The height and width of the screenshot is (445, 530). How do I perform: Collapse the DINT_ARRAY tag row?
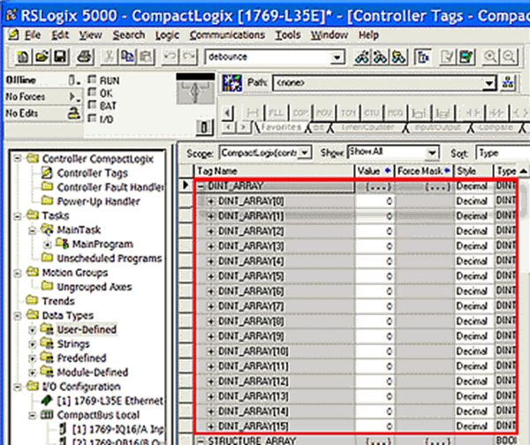(x=201, y=185)
